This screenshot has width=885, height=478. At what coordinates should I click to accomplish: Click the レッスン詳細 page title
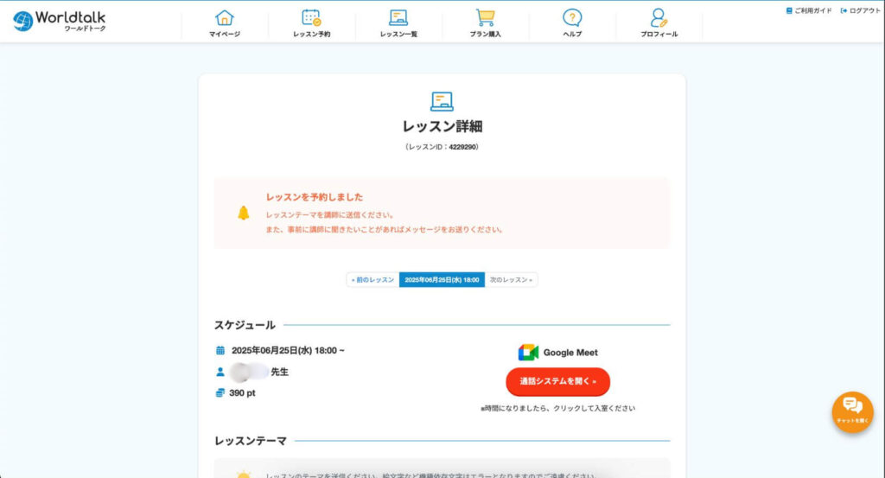click(x=442, y=126)
